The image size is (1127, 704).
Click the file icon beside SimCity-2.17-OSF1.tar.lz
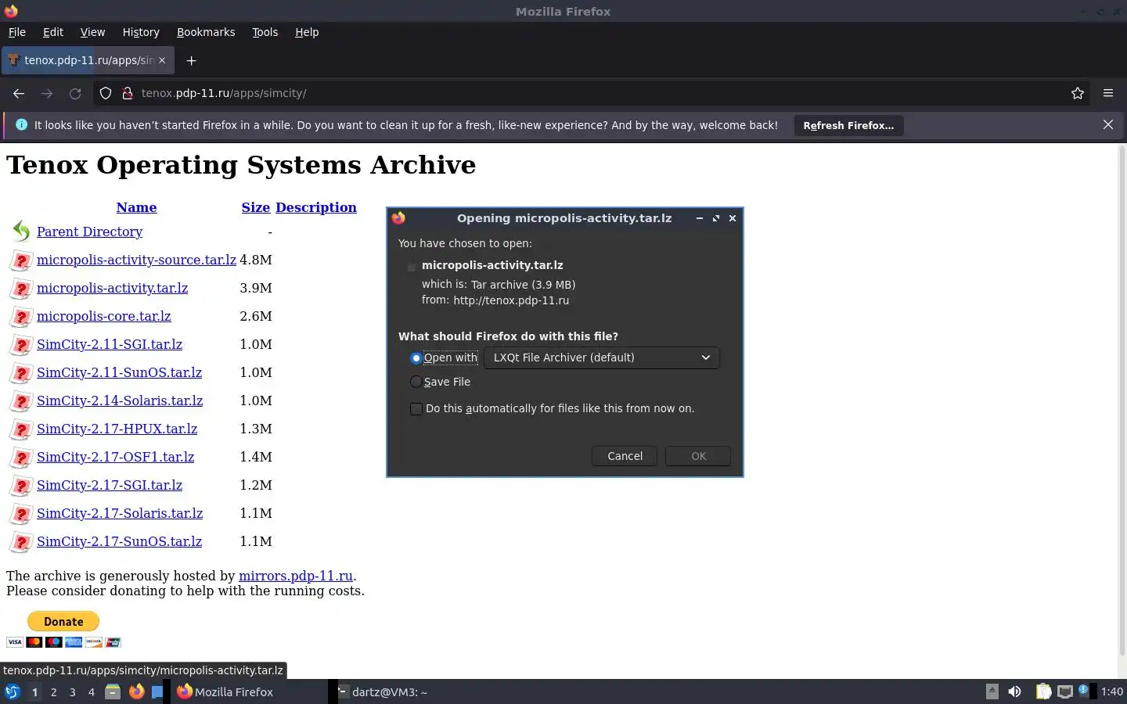pyautogui.click(x=21, y=457)
